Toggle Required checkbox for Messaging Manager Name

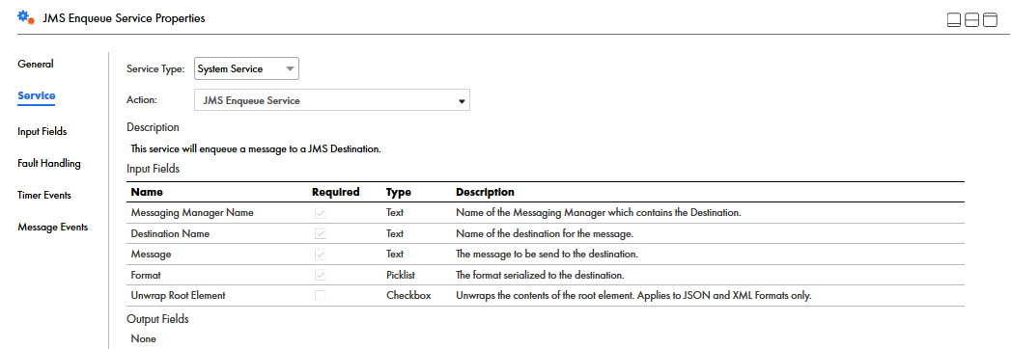tap(321, 212)
